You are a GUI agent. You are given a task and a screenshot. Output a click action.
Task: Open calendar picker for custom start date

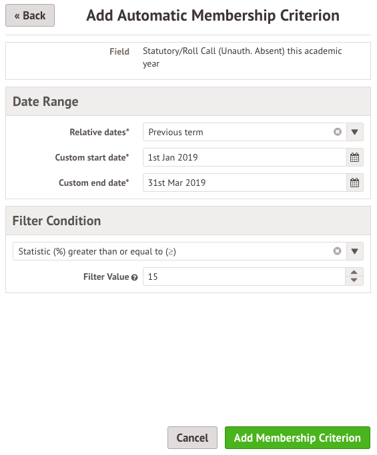tap(354, 157)
